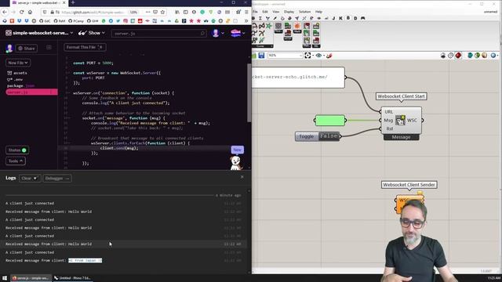Open Grasshopper zoom percentage dropdown
The height and width of the screenshot is (282, 502).
pyautogui.click(x=286, y=56)
